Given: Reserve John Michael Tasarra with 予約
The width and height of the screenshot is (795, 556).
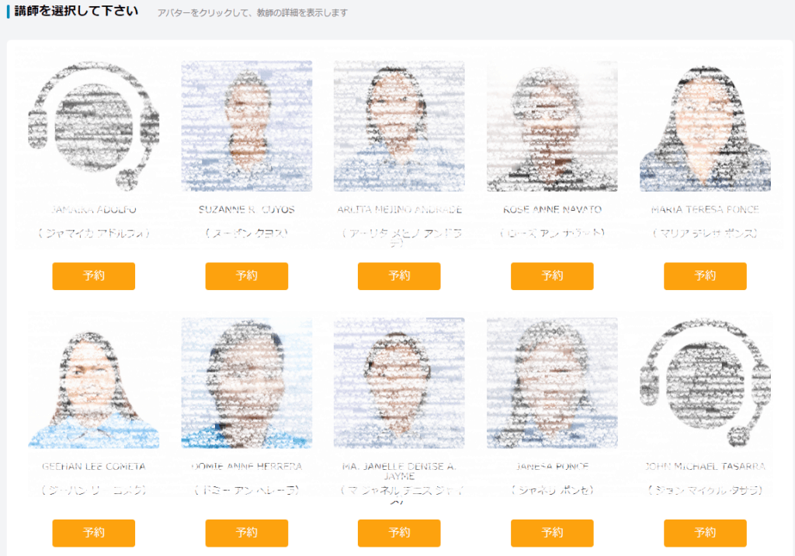Looking at the screenshot, I should 705,533.
